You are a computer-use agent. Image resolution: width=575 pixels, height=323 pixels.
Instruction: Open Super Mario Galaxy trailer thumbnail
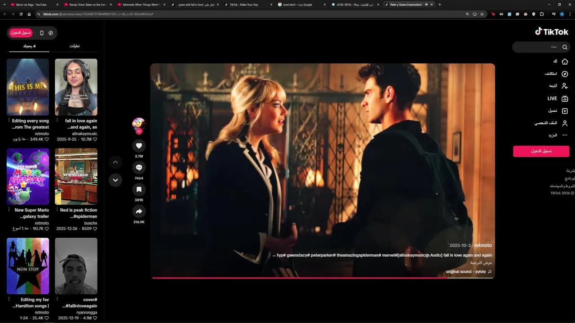pyautogui.click(x=28, y=176)
